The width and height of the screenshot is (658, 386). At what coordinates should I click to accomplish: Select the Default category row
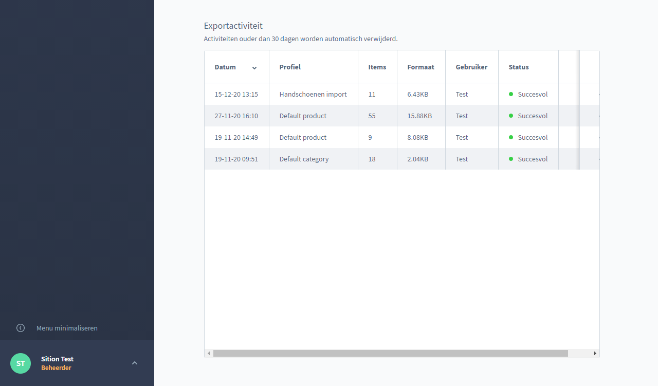coord(304,159)
